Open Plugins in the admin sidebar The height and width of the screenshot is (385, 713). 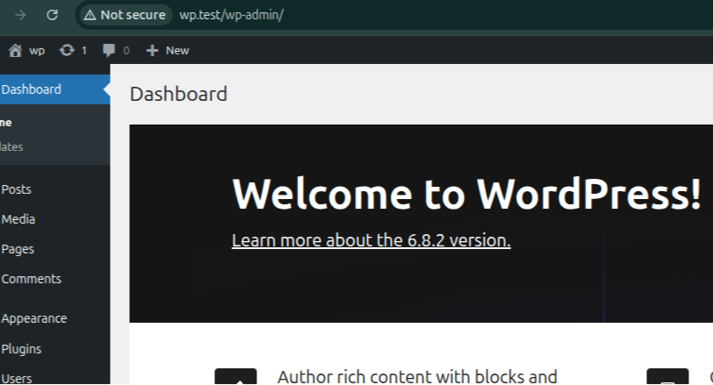21,349
